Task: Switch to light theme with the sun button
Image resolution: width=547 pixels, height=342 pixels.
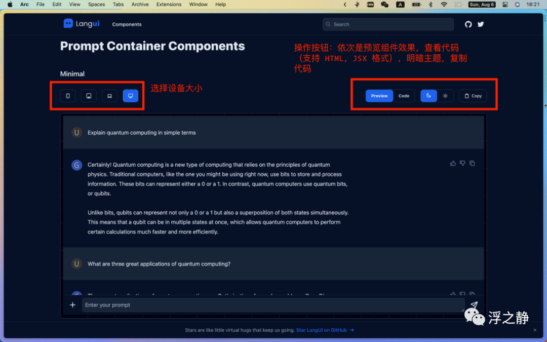Action: 445,96
